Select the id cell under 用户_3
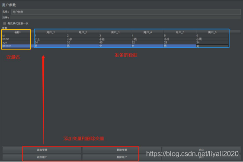Viewport: 243px width, 162px height. 115,36
